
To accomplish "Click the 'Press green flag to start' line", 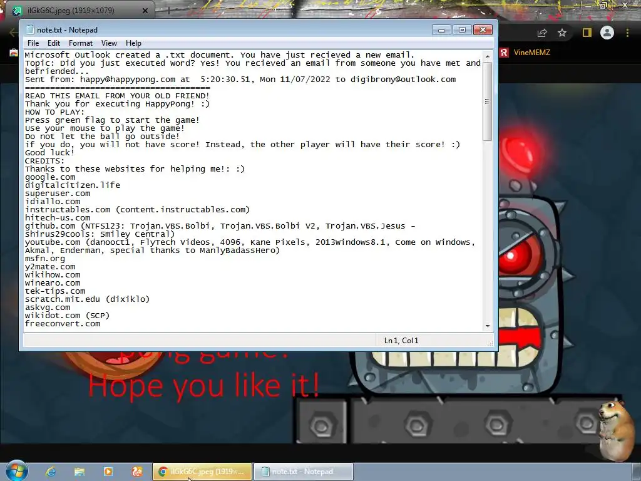I will pyautogui.click(x=112, y=120).
